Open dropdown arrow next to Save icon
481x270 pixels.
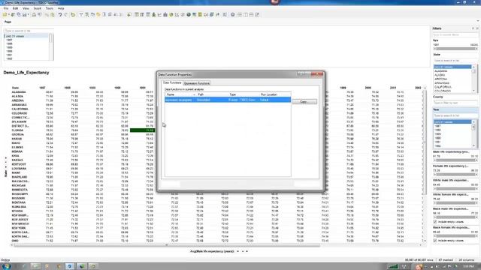click(x=29, y=14)
